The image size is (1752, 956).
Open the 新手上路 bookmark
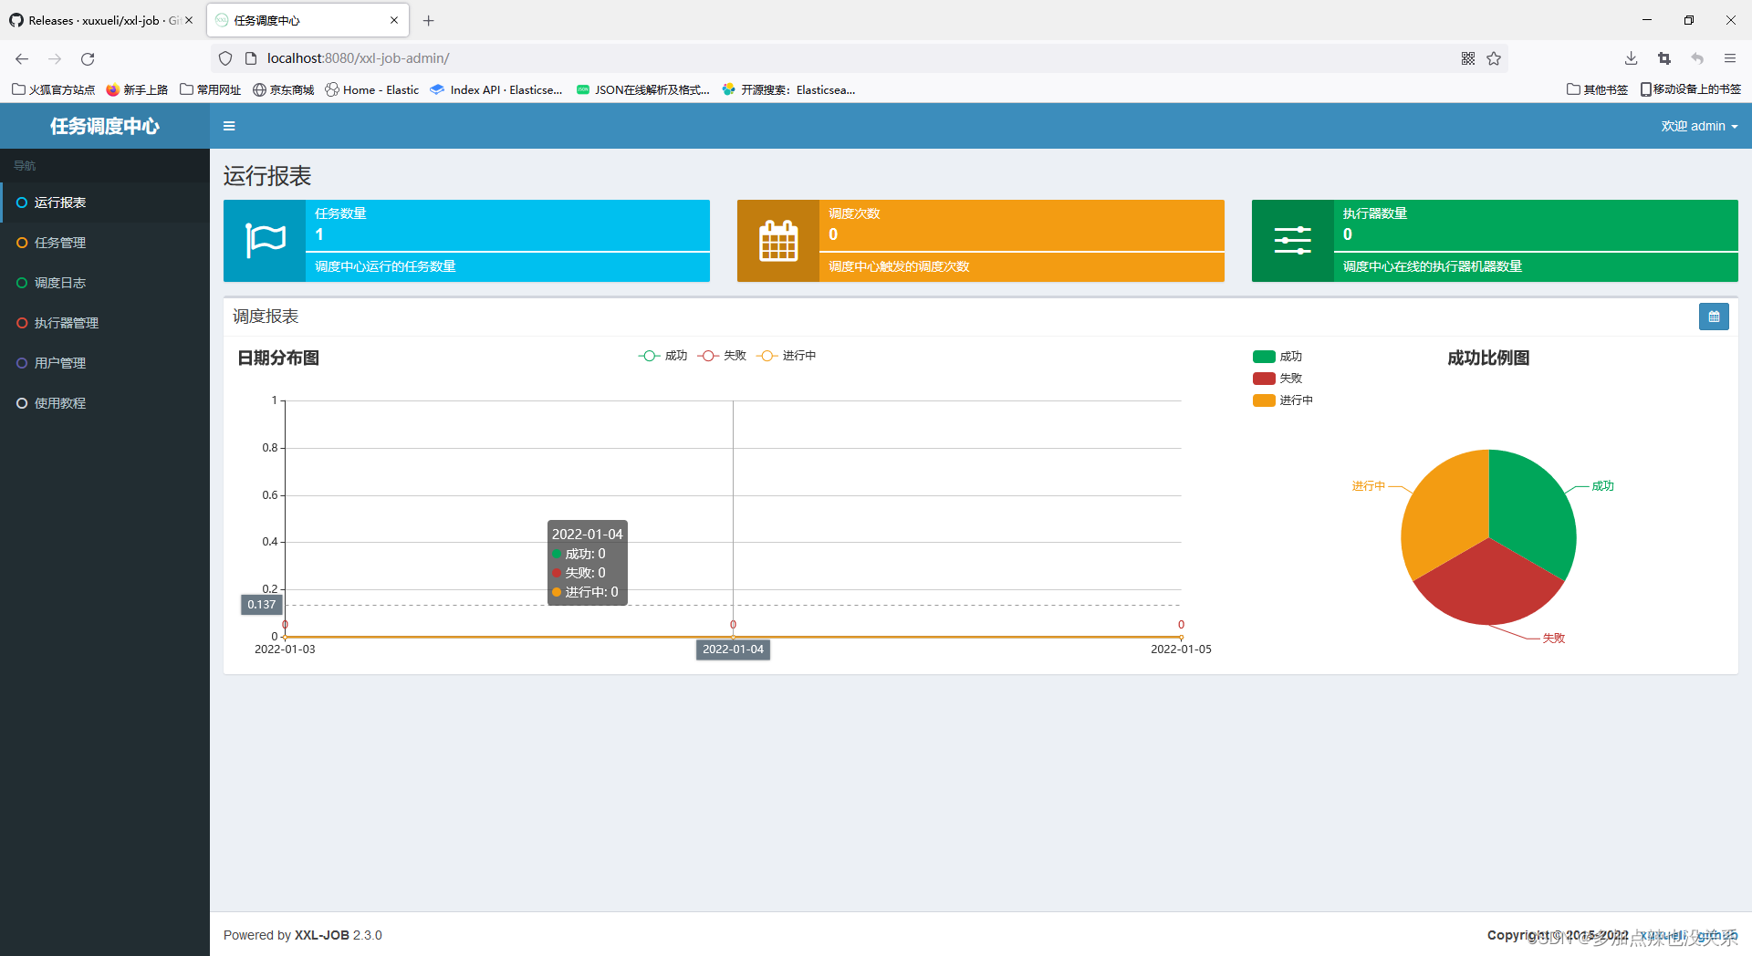(137, 89)
